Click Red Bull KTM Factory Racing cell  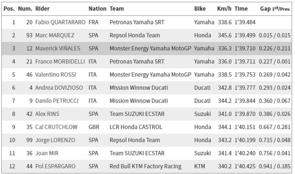[x=145, y=167]
